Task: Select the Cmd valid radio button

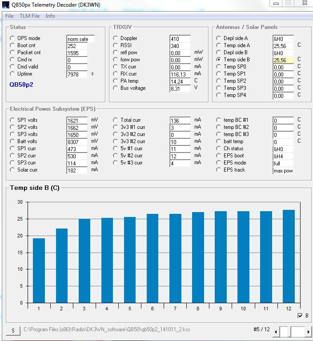Action: tap(12, 67)
